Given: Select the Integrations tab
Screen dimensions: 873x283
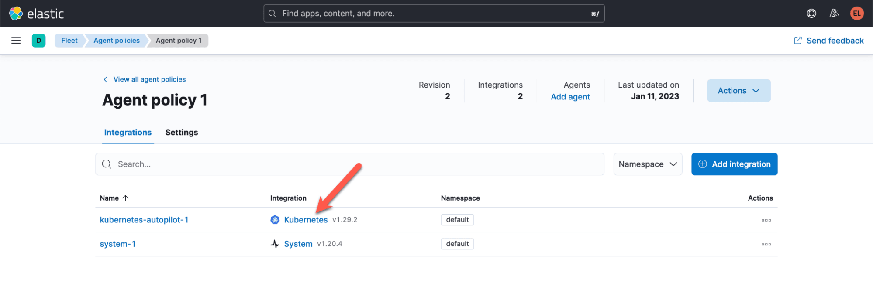Looking at the screenshot, I should 128,133.
